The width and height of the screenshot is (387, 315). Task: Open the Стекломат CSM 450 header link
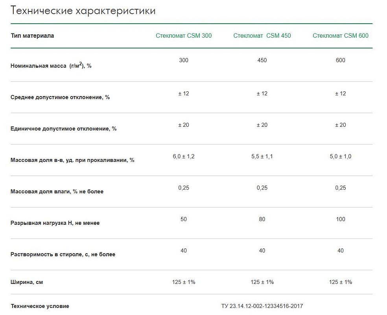tap(262, 36)
